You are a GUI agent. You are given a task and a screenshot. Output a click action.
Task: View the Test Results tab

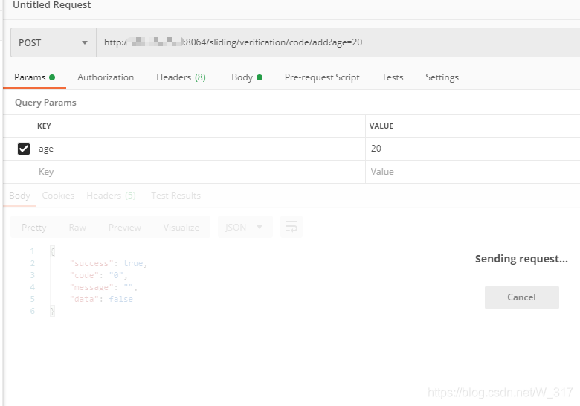[175, 196]
